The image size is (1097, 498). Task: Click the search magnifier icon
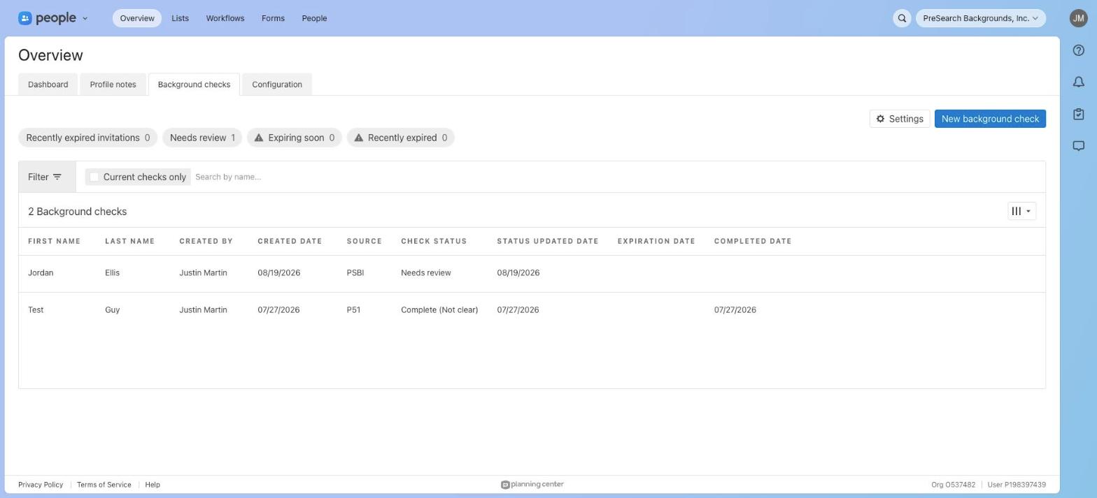(902, 18)
